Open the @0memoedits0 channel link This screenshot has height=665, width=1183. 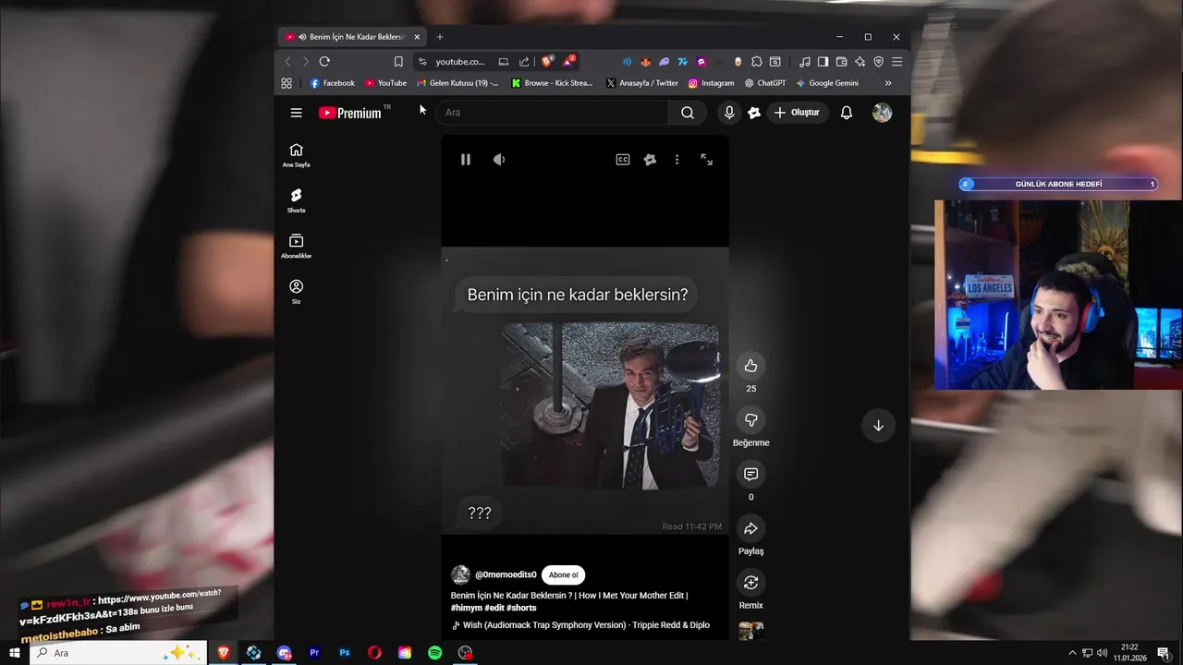[506, 575]
